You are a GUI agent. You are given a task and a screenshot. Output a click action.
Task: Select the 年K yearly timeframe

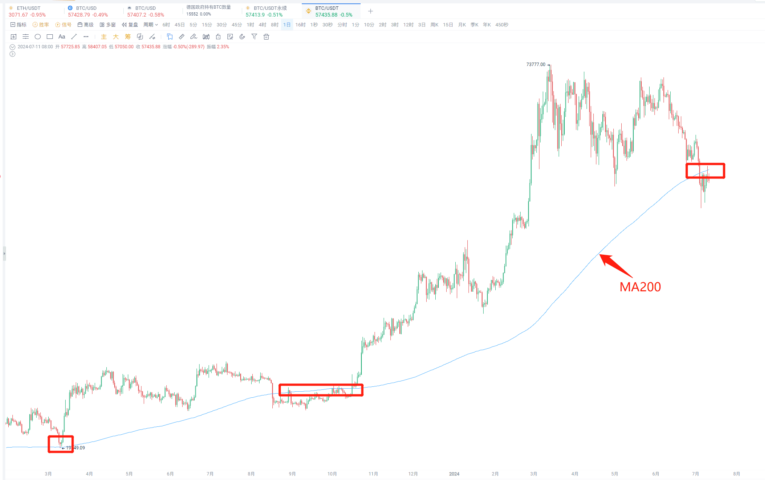(x=487, y=25)
